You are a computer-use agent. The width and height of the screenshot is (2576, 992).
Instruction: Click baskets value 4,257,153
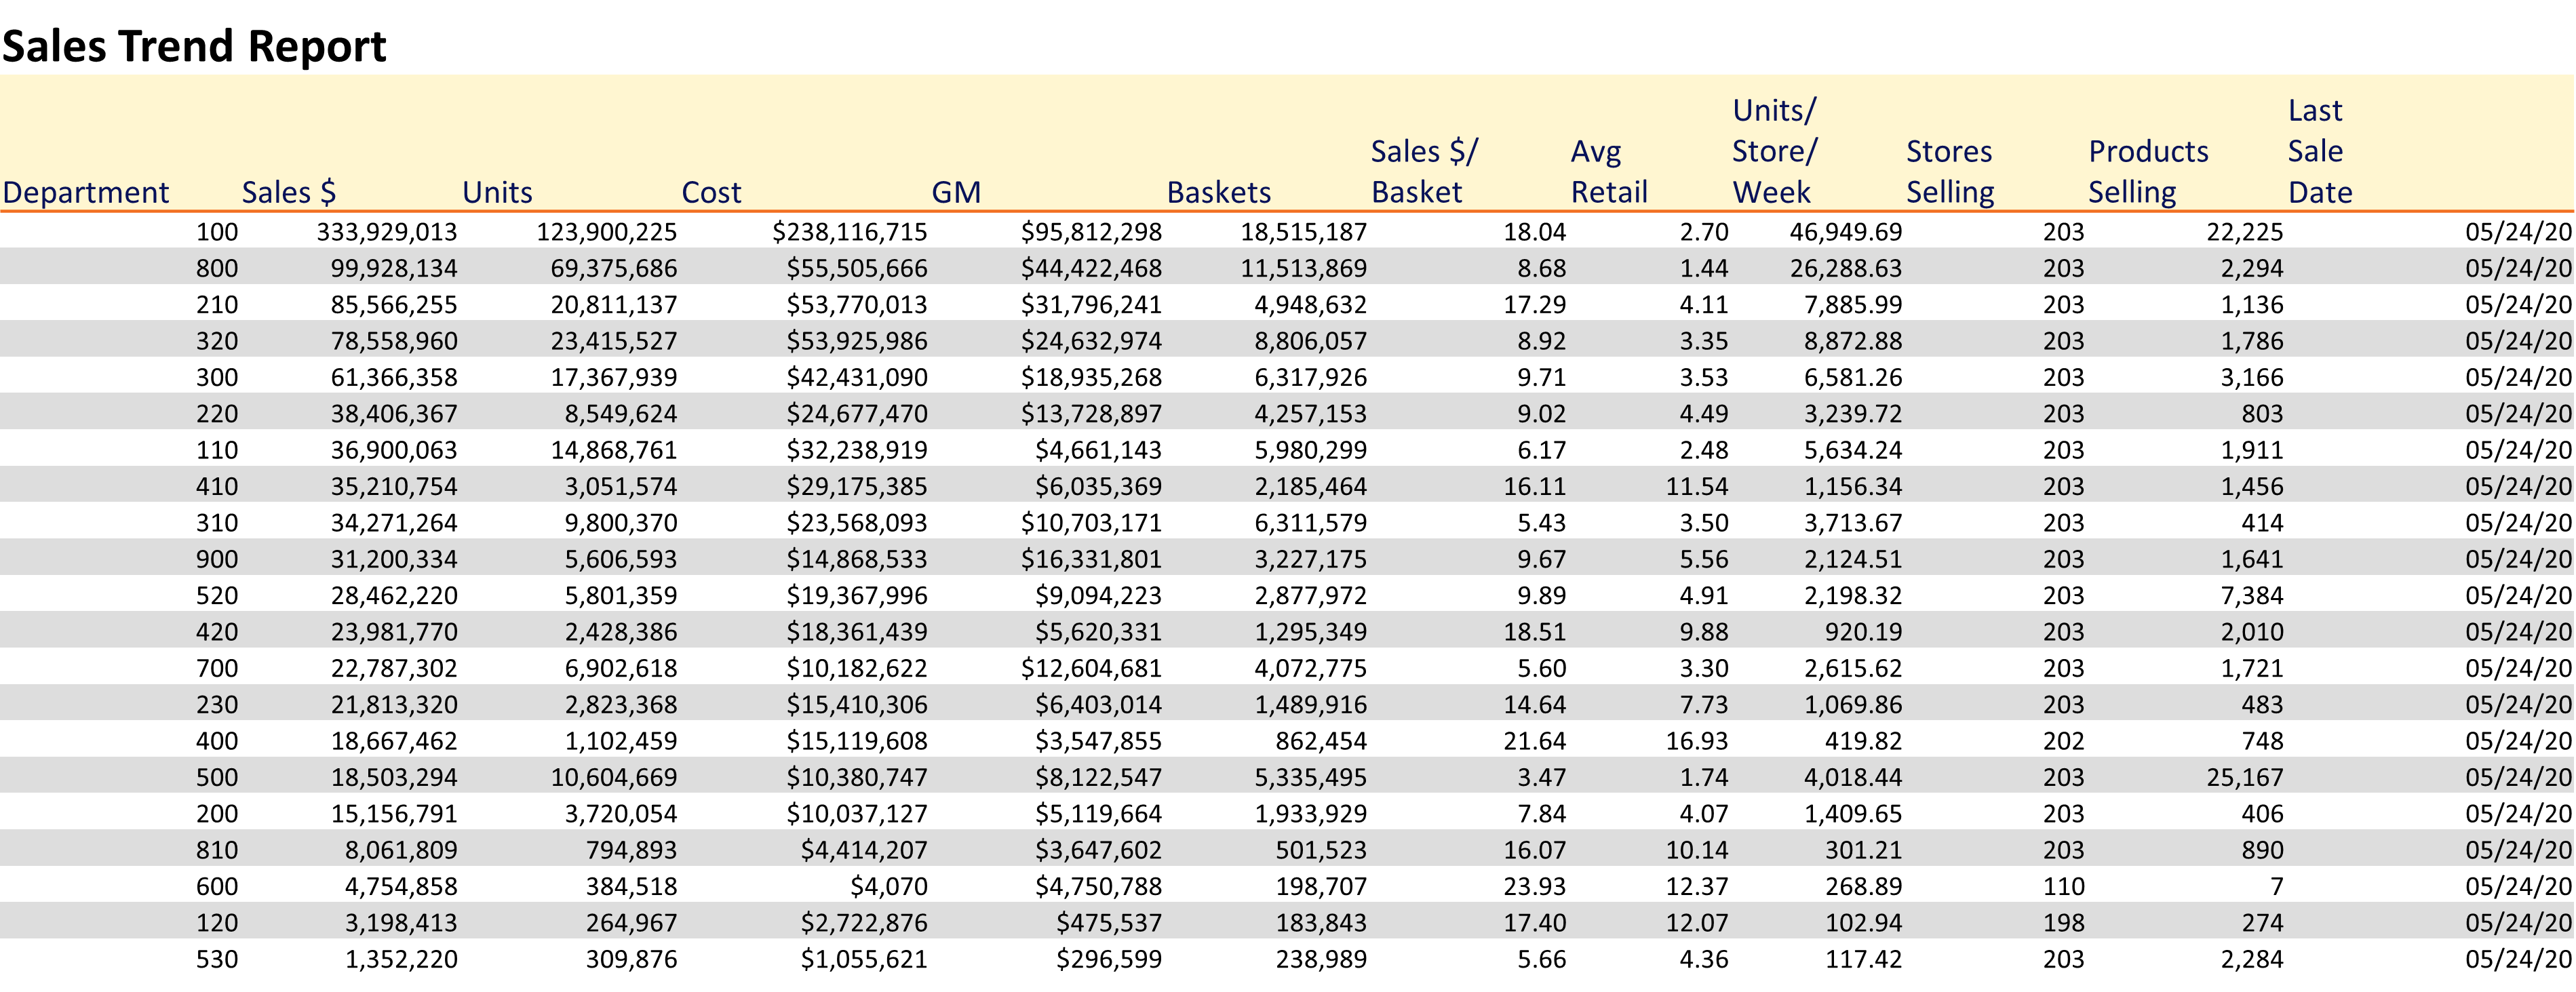coord(1310,414)
